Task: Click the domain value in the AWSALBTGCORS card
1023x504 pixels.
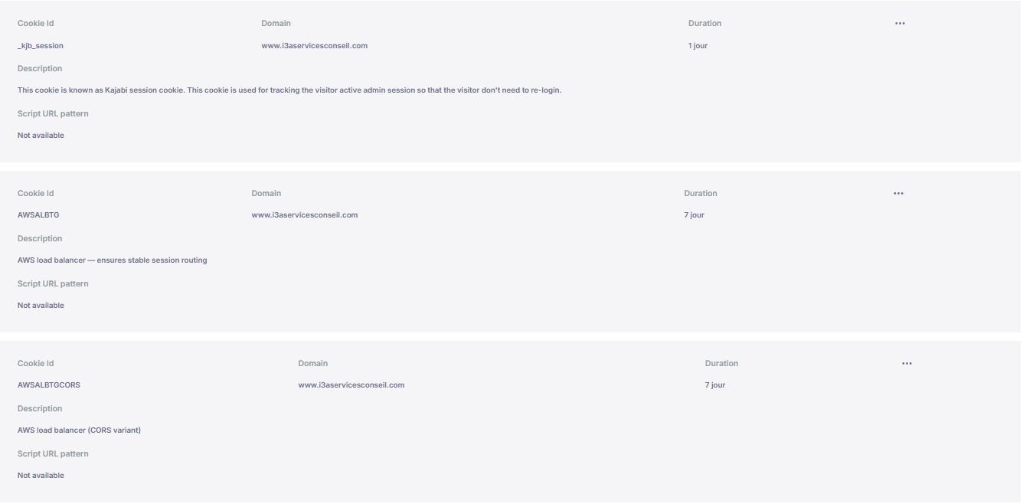Action: 351,385
